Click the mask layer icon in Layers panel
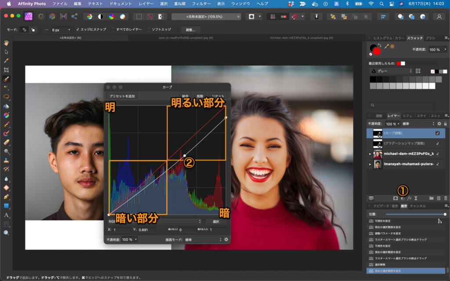This screenshot has width=450, height=281. (x=395, y=198)
